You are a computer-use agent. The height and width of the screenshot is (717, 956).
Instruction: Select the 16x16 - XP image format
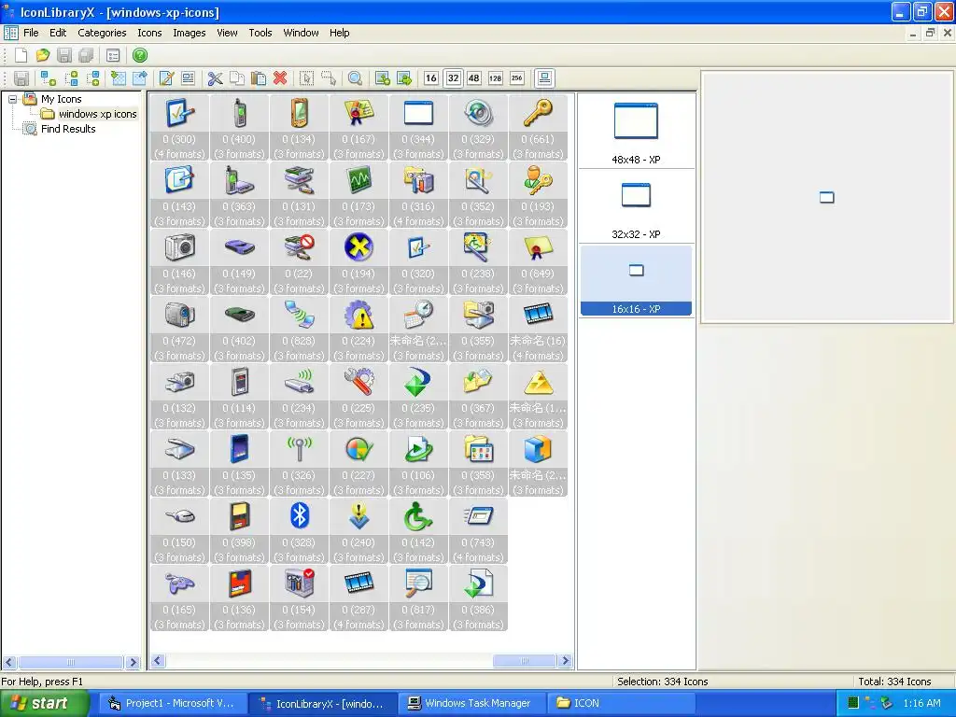636,280
